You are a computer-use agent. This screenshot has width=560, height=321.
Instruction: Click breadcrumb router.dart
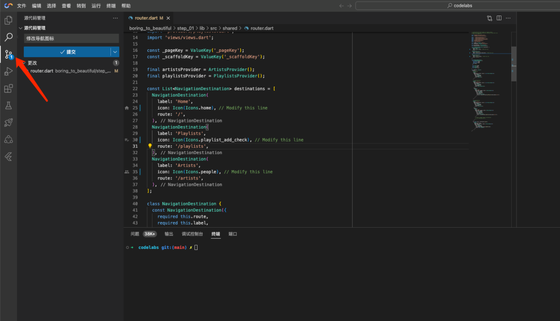click(x=262, y=28)
